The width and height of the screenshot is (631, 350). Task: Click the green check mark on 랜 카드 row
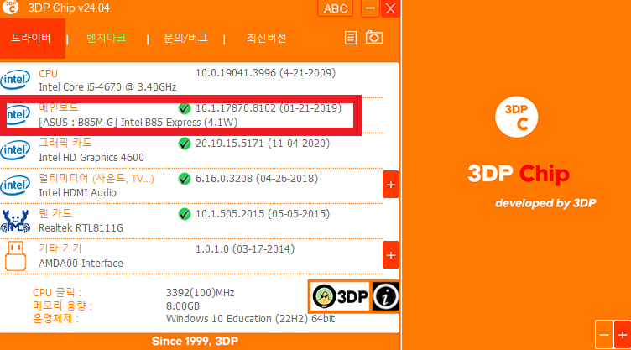[x=185, y=214]
